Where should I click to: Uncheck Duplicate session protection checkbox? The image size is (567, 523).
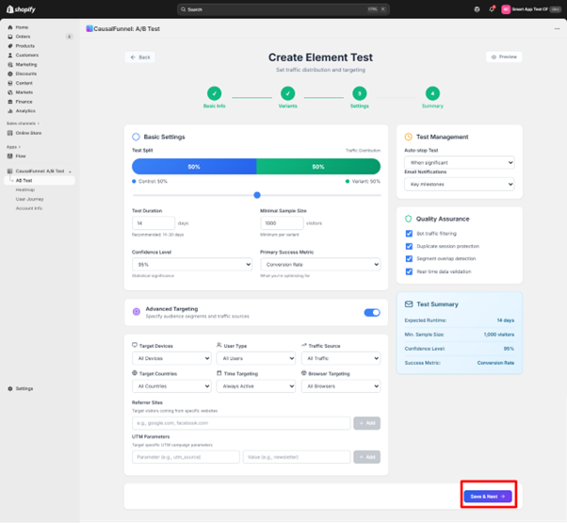(409, 246)
